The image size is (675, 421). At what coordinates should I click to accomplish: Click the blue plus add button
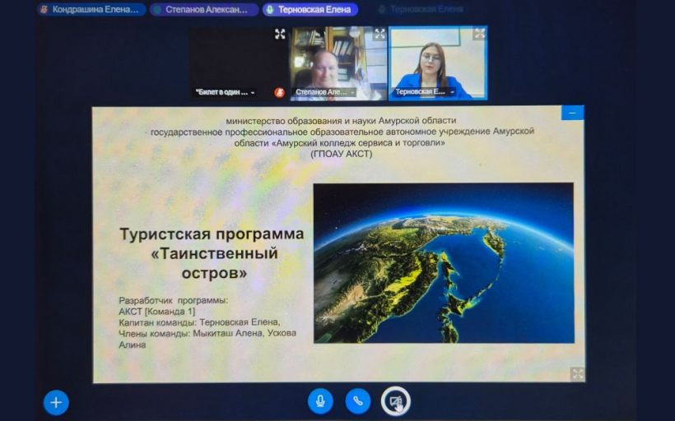pyautogui.click(x=56, y=403)
